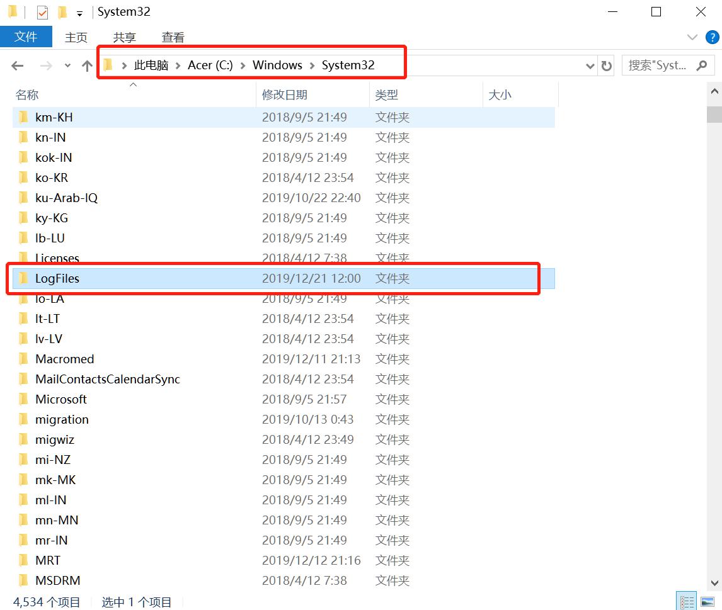Select the Macromed folder

click(x=284, y=359)
